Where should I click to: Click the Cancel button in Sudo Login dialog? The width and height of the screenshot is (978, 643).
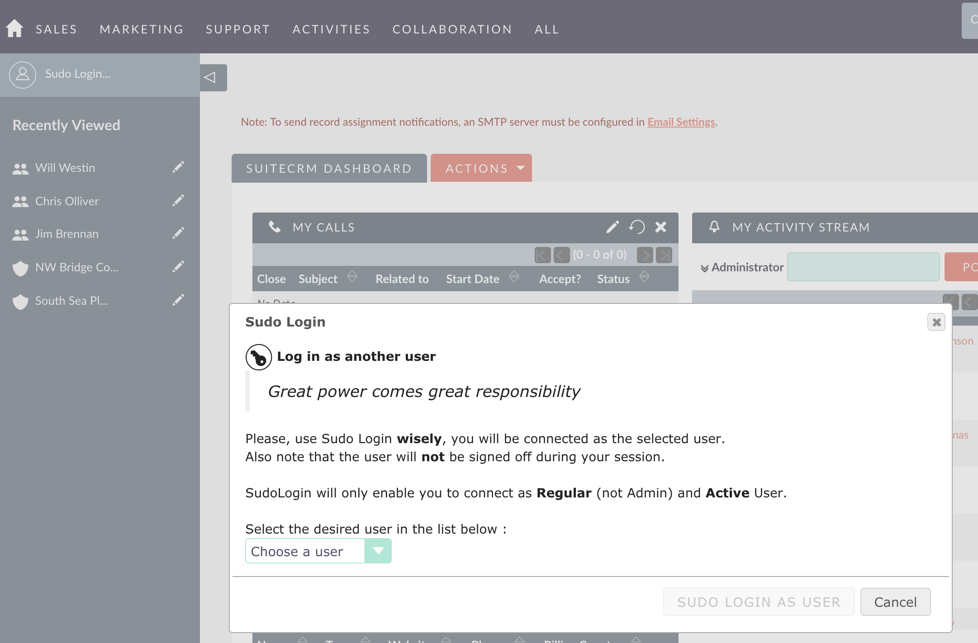(x=895, y=601)
